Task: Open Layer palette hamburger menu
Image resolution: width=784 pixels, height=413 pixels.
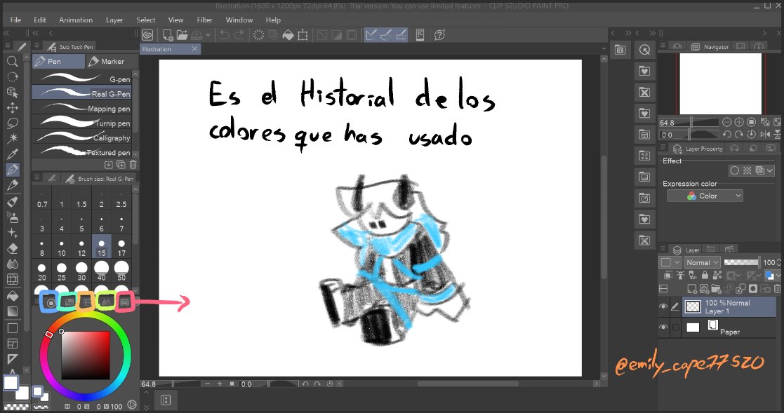Action: coord(663,249)
